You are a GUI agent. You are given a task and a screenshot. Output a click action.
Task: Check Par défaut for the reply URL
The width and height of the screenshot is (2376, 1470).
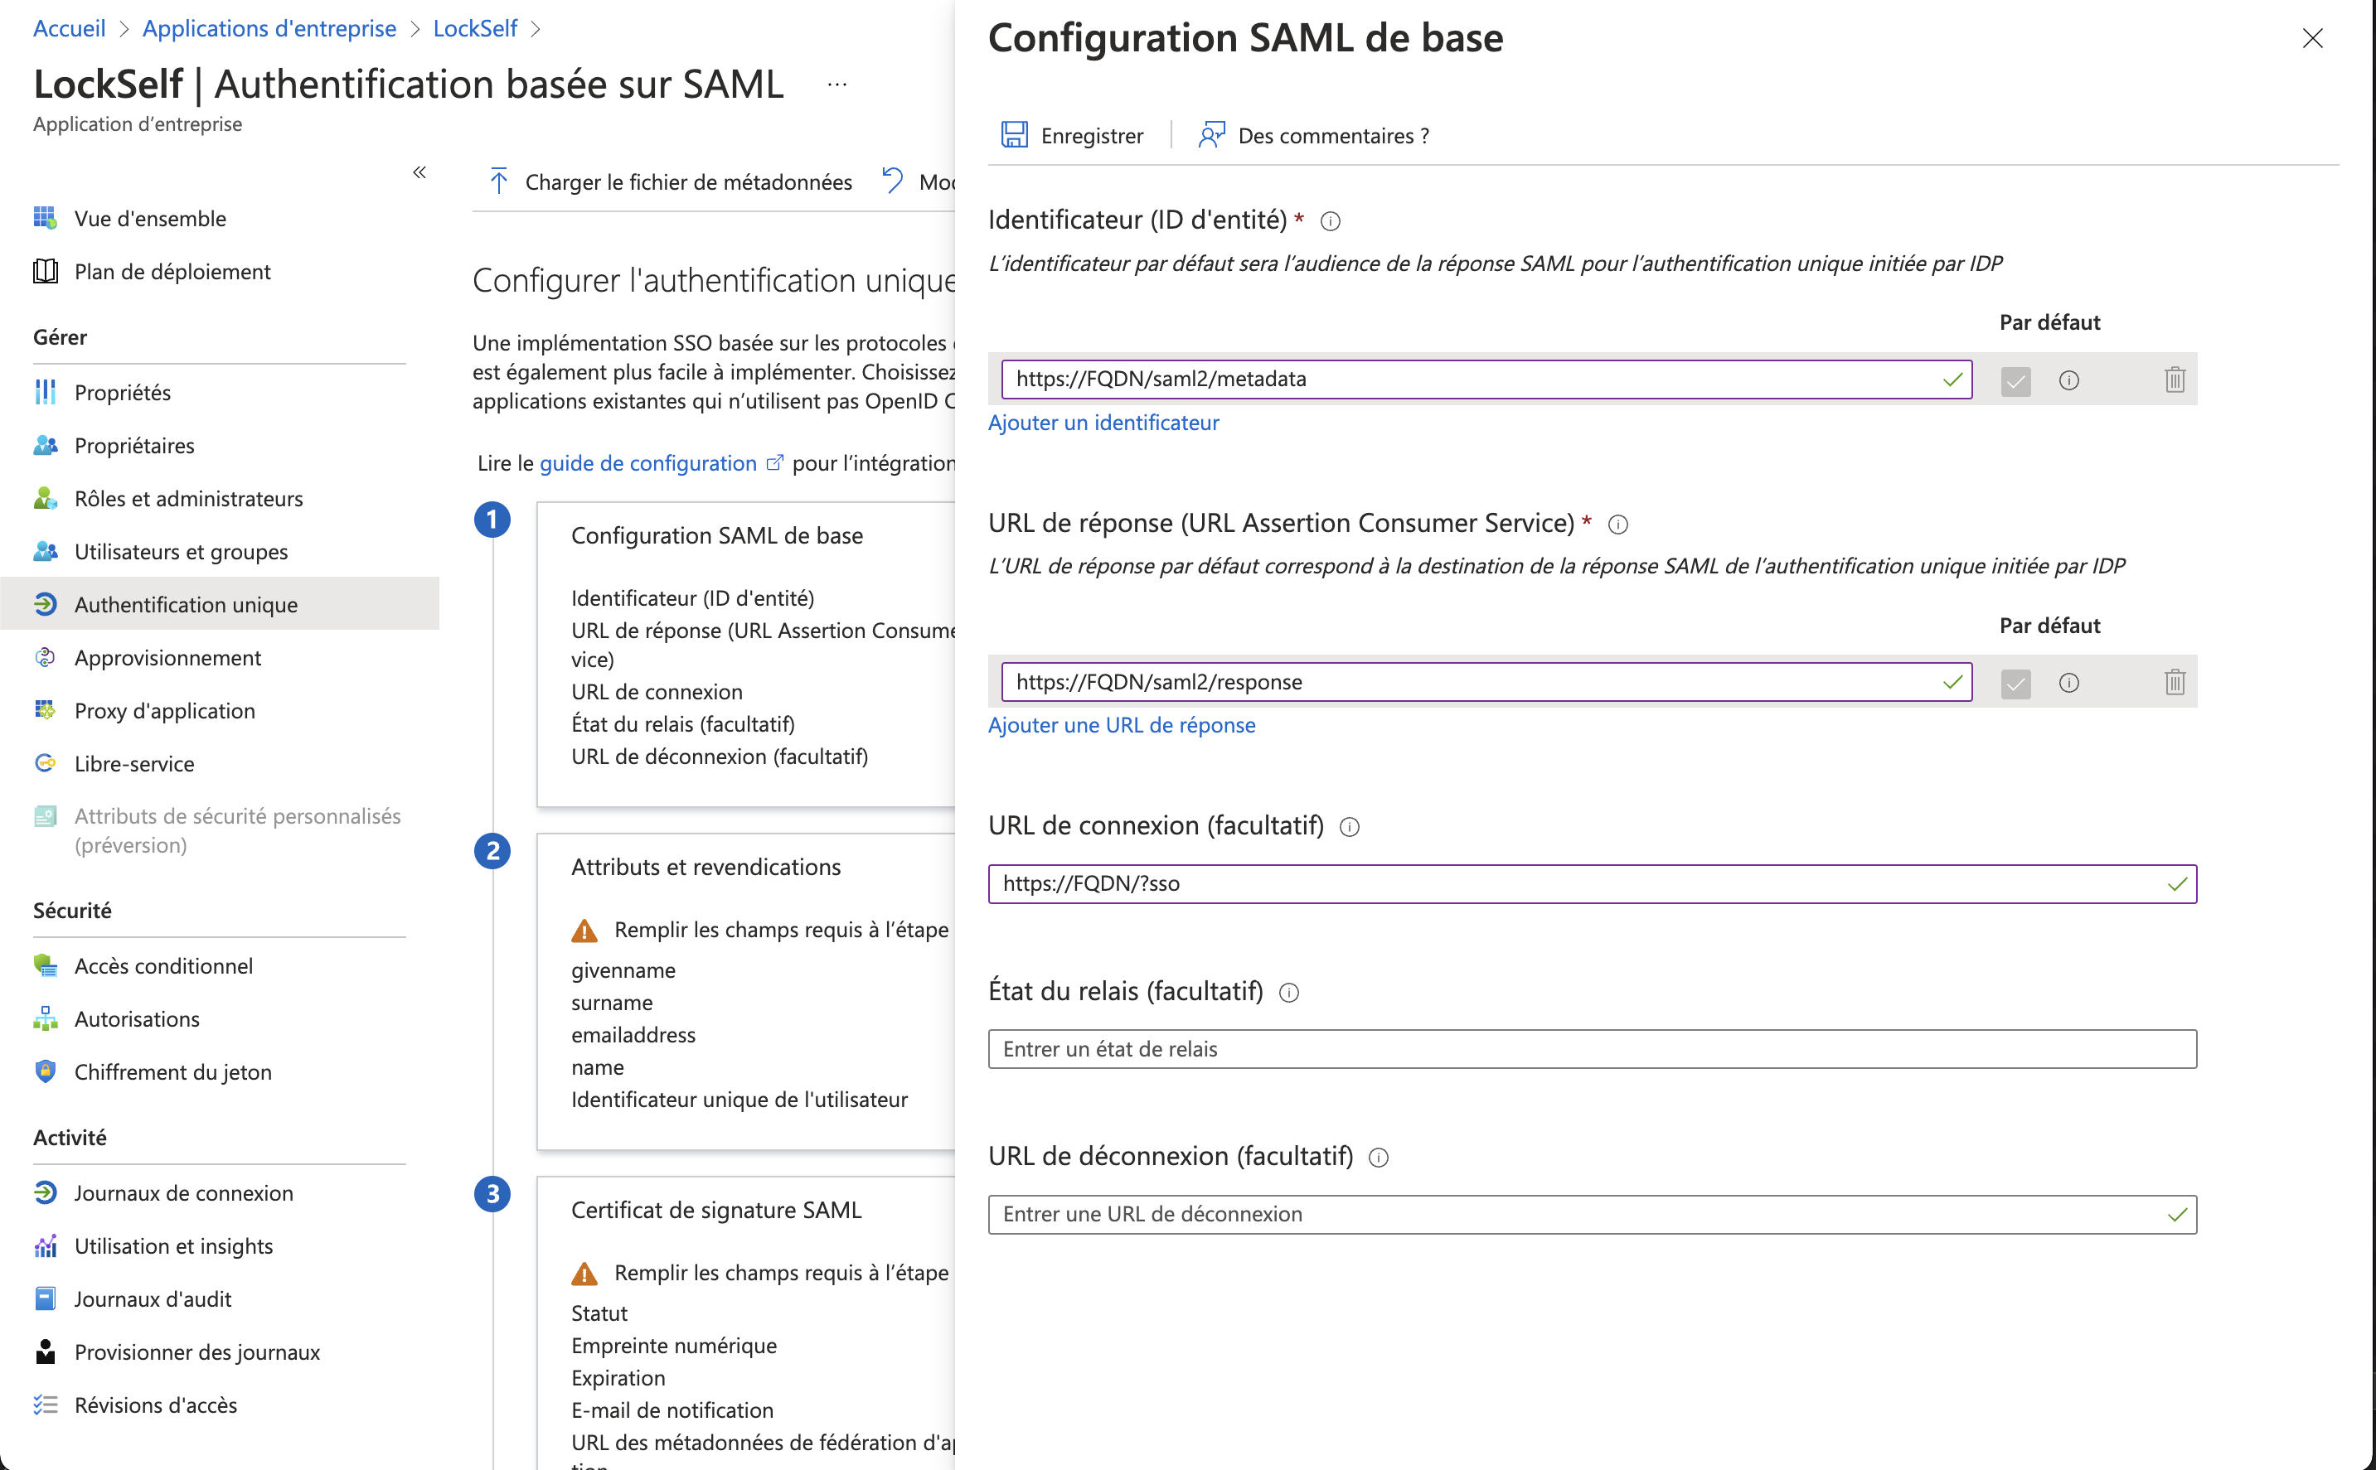2015,684
